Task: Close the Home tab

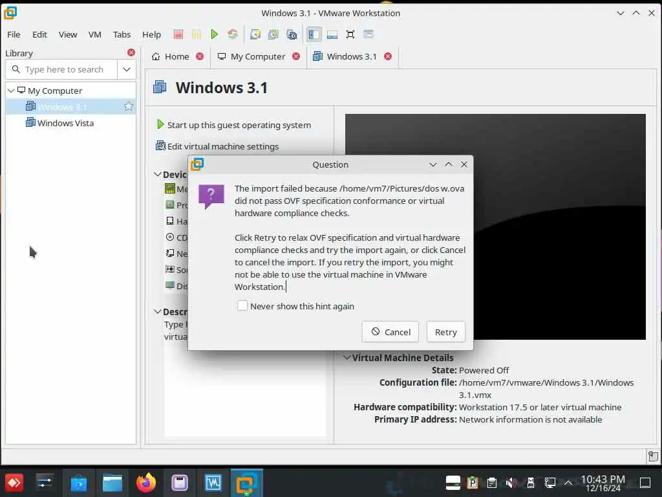Action: tap(200, 56)
